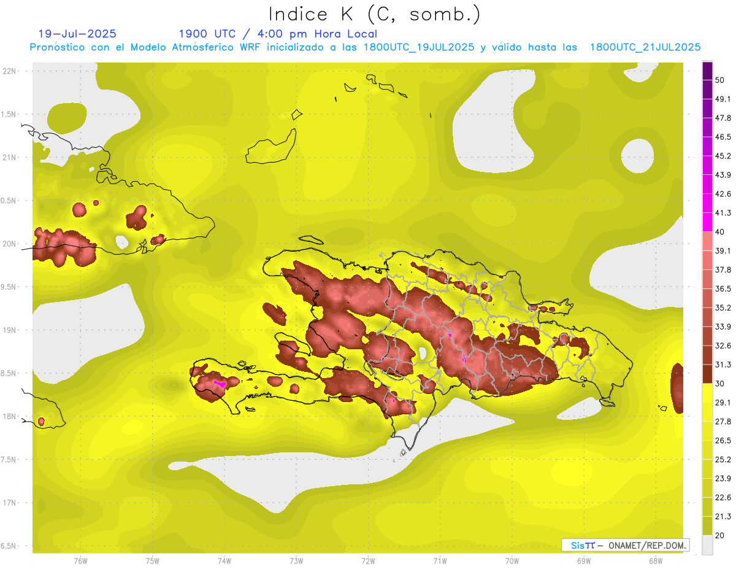The image size is (736, 569).
Task: Click the "20N" latitude label
Action: tap(9, 244)
